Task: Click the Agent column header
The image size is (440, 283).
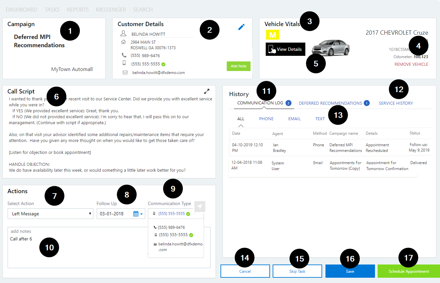Action: 278,133
